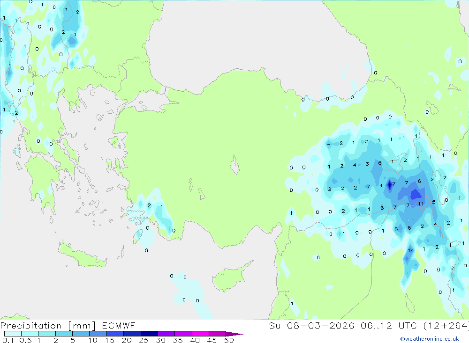Viewport: 469px width, 343px height.
Task: Click the map precipitation value '8'
Action: coord(409,228)
